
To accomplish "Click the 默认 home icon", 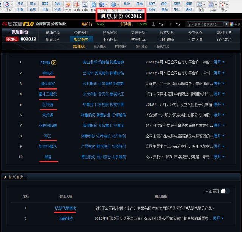I will point(222,5).
